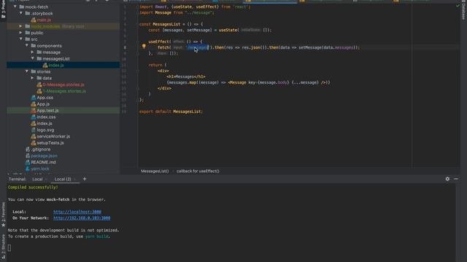Screen dimensions: 467x262
Task: Open the Favorites tool window tab
Action: tap(3, 215)
